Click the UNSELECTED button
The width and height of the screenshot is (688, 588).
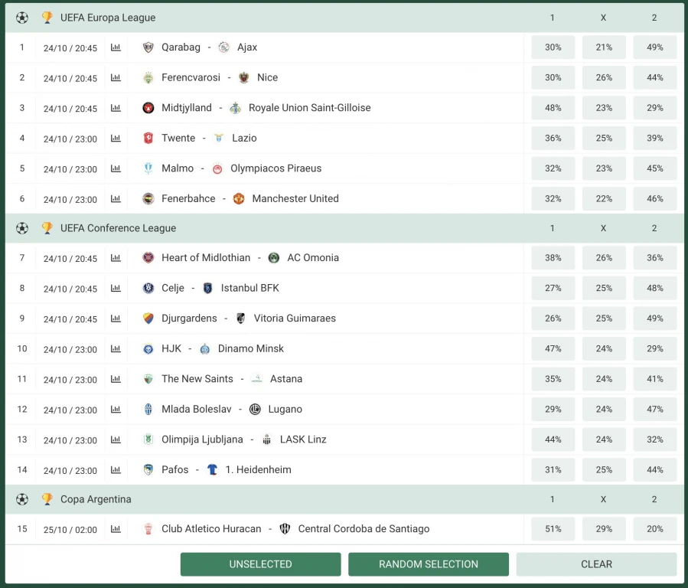(260, 564)
